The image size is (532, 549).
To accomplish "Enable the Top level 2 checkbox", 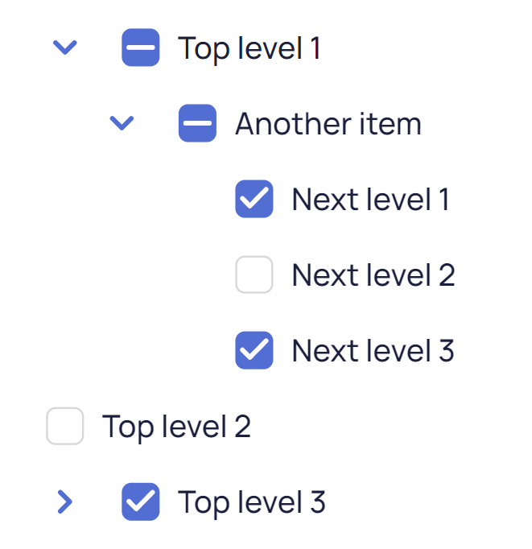I will [65, 426].
